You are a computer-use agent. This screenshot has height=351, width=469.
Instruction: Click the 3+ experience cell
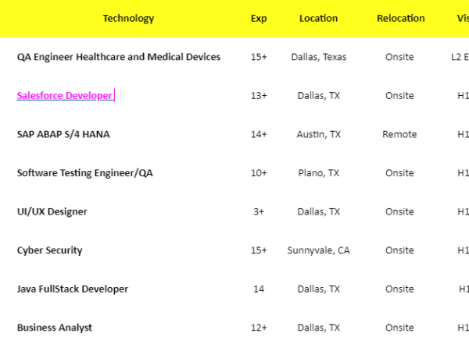(259, 211)
